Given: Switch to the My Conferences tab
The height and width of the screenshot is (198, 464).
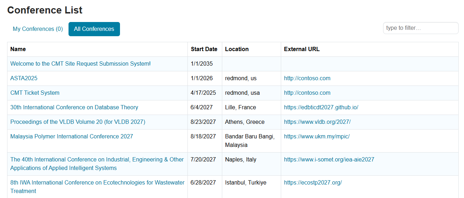Looking at the screenshot, I should 38,29.
